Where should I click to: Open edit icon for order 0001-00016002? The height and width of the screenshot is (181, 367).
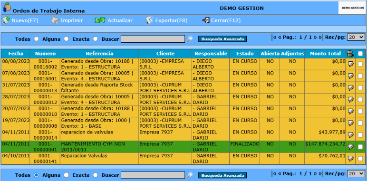pos(351,64)
